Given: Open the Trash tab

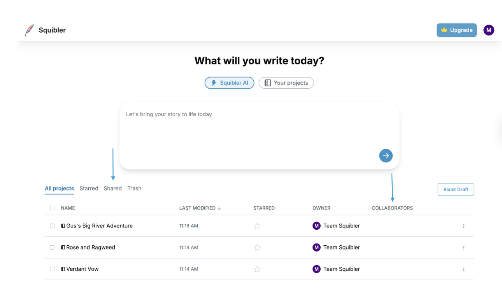Looking at the screenshot, I should click(134, 189).
